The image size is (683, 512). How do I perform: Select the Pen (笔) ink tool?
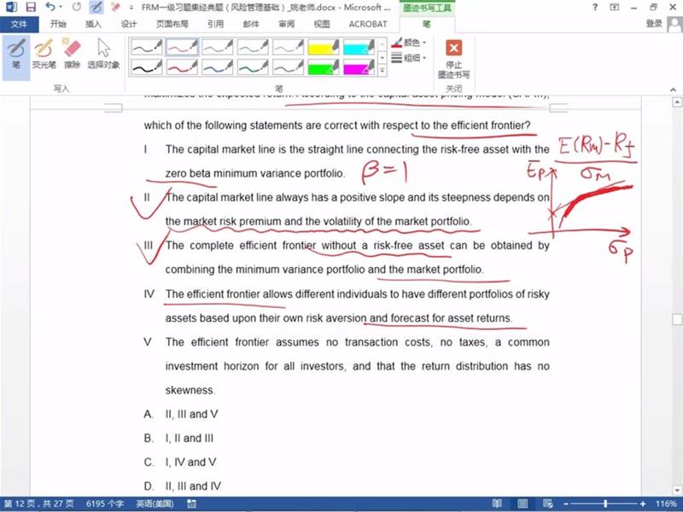[x=15, y=51]
